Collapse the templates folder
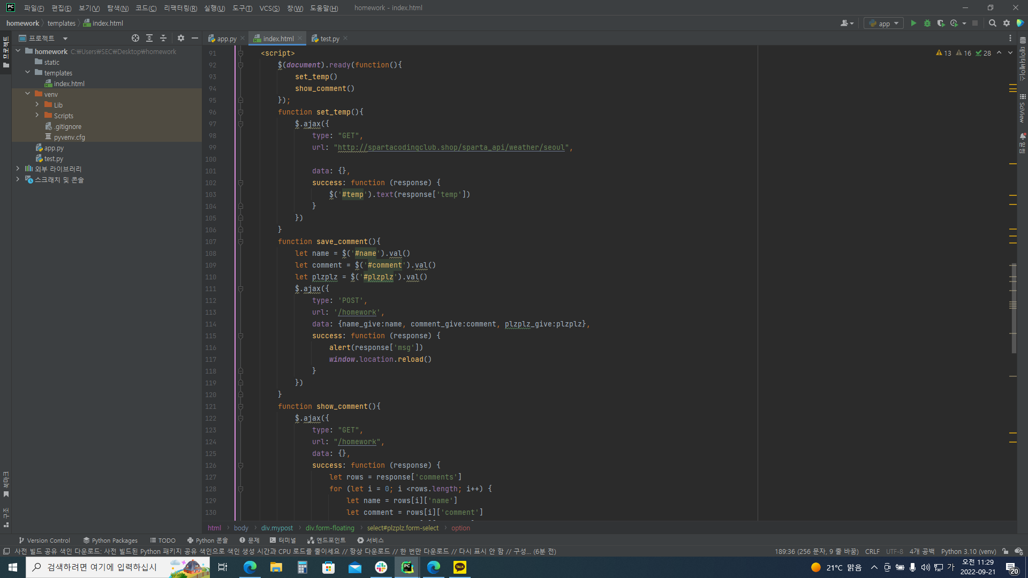This screenshot has width=1028, height=578. (x=28, y=73)
